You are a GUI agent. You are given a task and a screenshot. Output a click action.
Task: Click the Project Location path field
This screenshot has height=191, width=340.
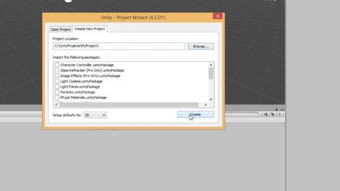pyautogui.click(x=119, y=46)
